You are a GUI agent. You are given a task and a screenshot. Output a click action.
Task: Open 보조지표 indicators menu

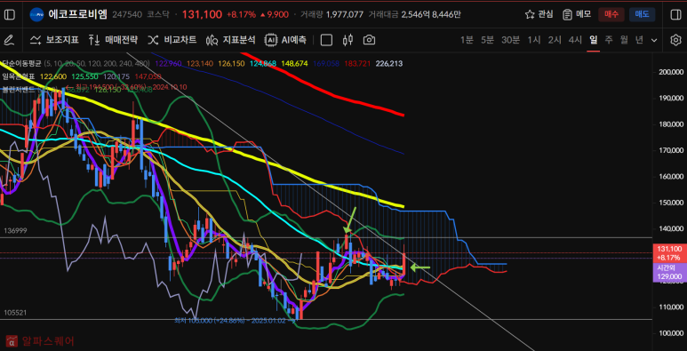tap(54, 40)
